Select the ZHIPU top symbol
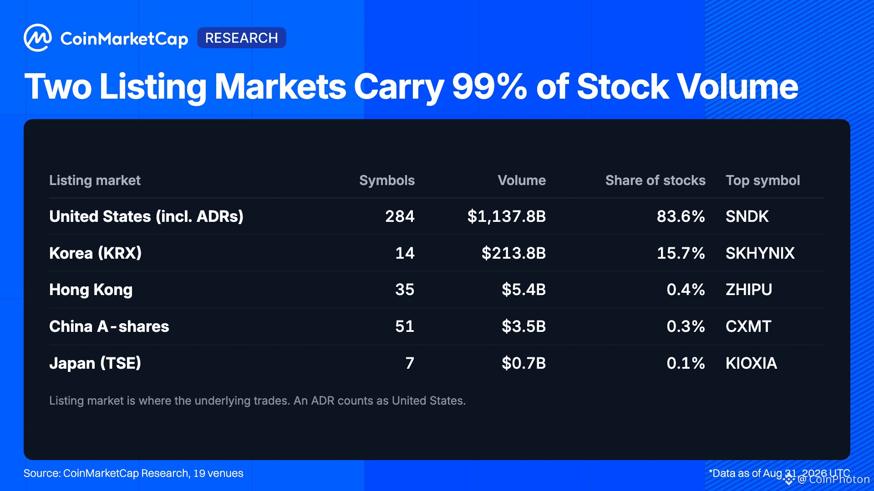This screenshot has width=874, height=491. coord(749,290)
